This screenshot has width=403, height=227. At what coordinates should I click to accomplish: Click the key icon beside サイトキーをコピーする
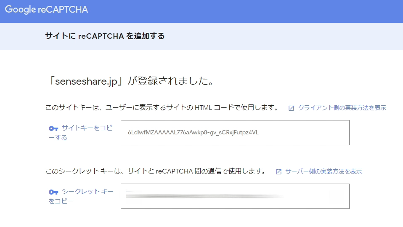53,128
